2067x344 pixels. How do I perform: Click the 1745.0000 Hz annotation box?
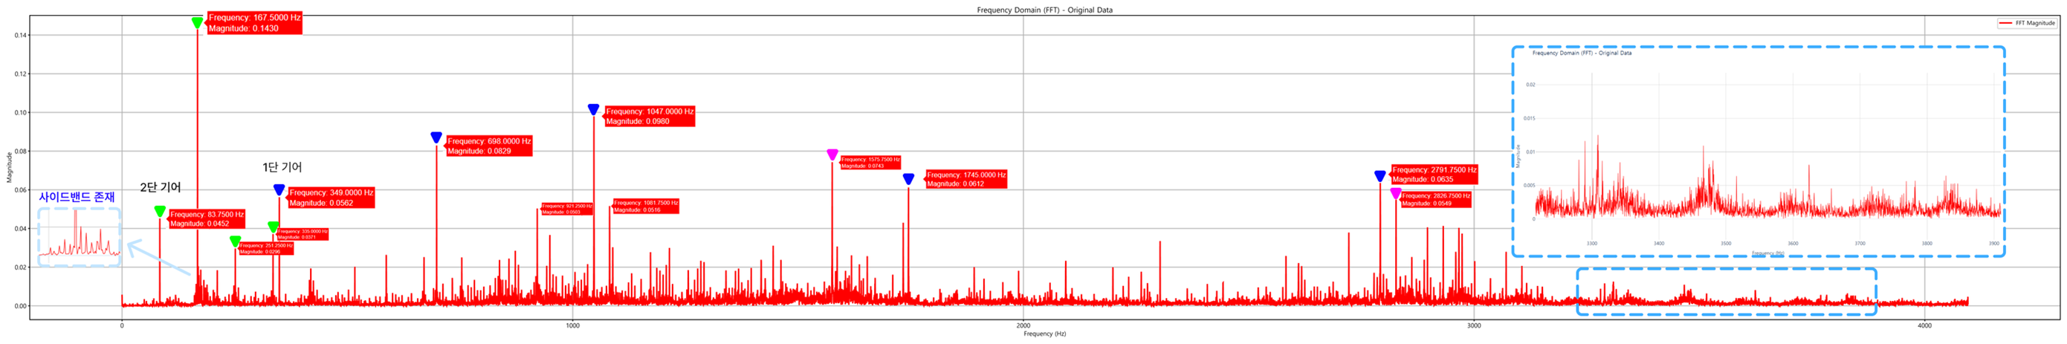pyautogui.click(x=965, y=179)
